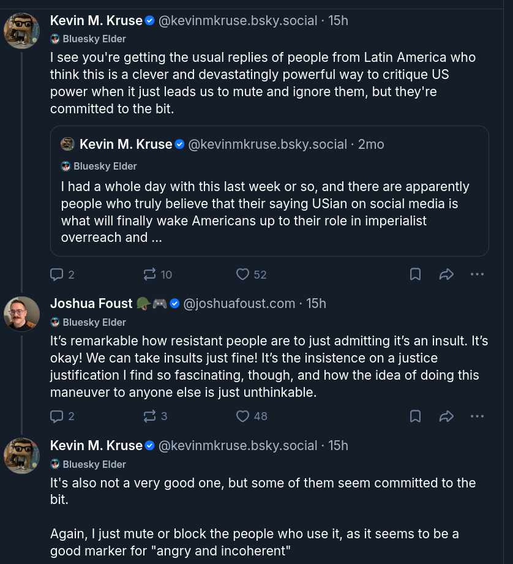The image size is (513, 564).
Task: Reply to Joshua Foust's post
Action: click(x=57, y=416)
